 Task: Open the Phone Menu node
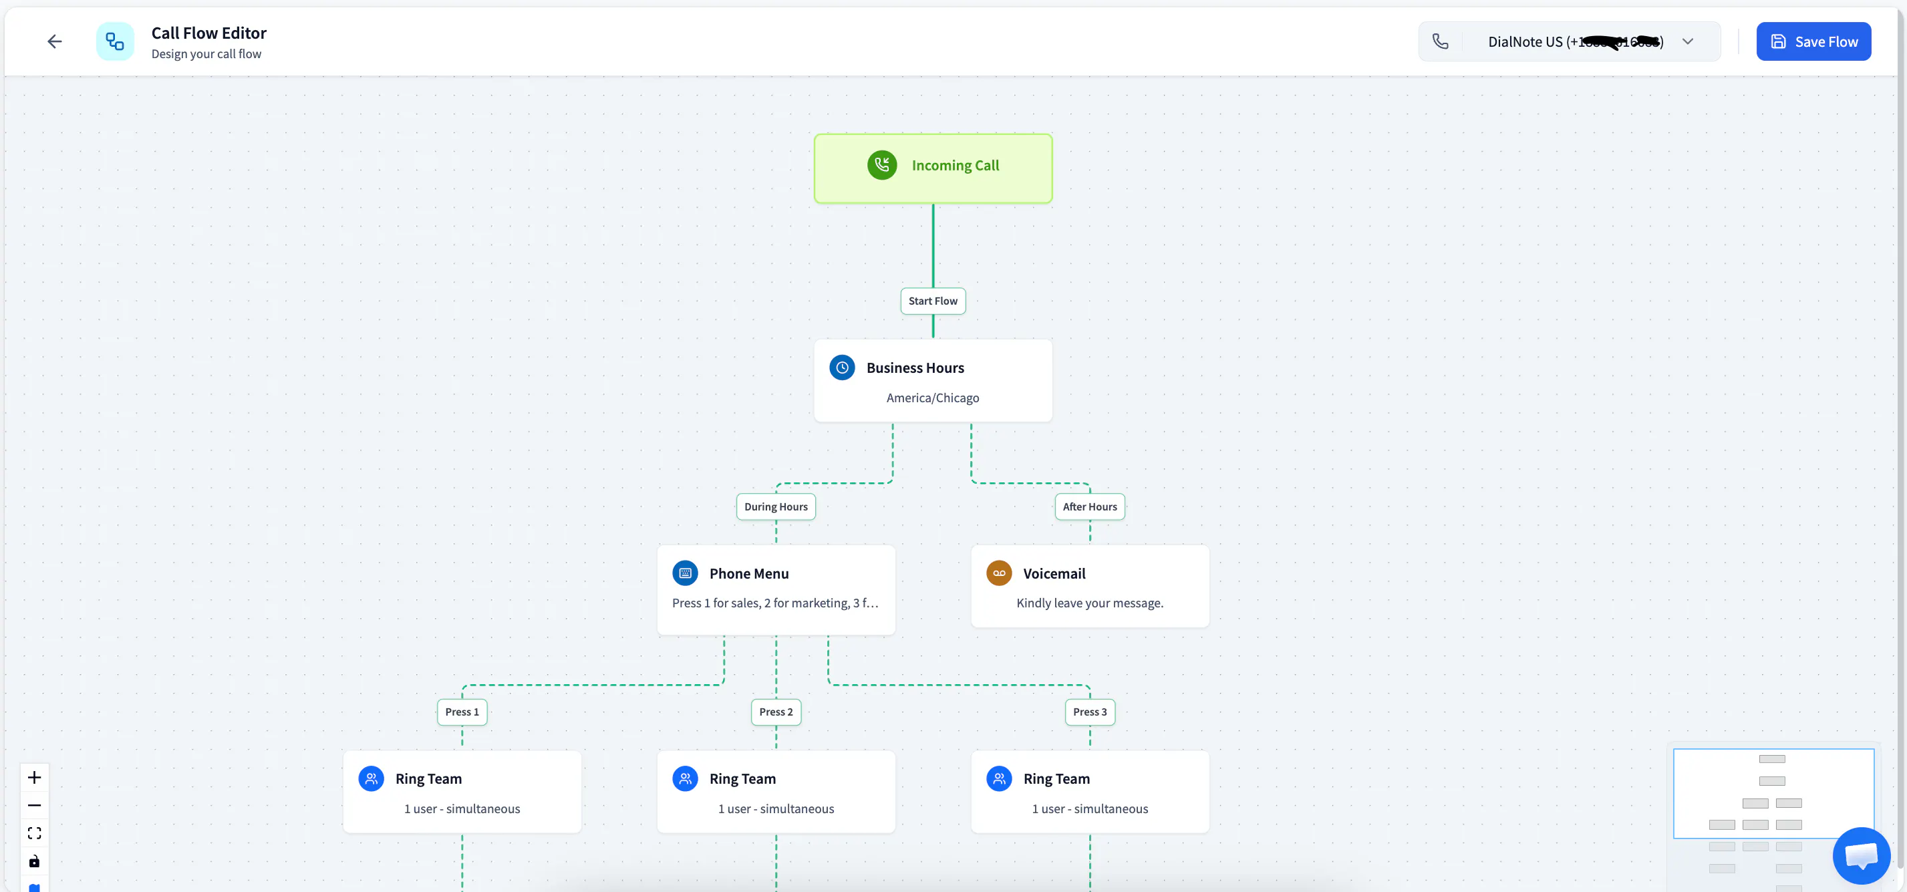776,589
